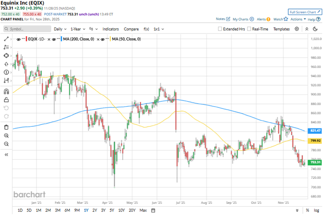The height and width of the screenshot is (215, 323).
Task: Hide the EQIX price series
Action: point(19,39)
